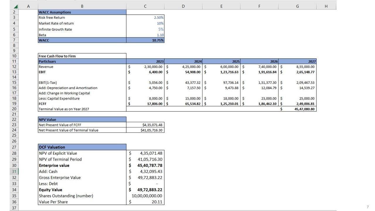
Task: Click the Free Cash Flow to Firm title
Action: point(82,56)
